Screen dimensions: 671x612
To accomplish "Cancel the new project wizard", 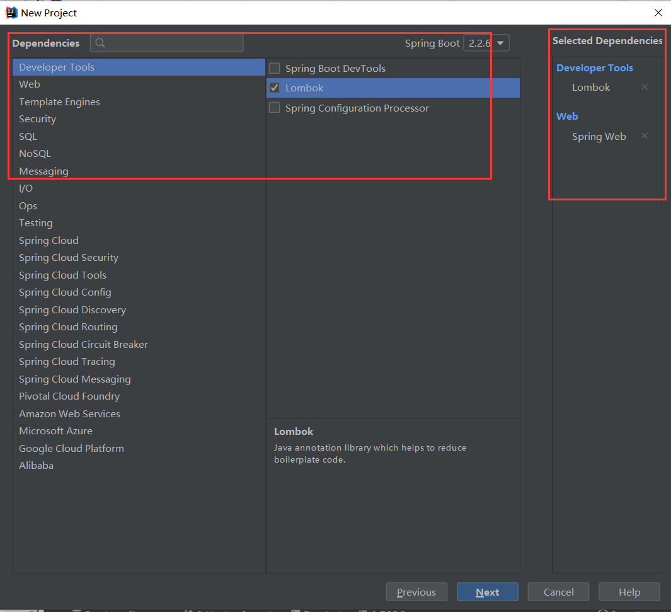I will point(558,592).
